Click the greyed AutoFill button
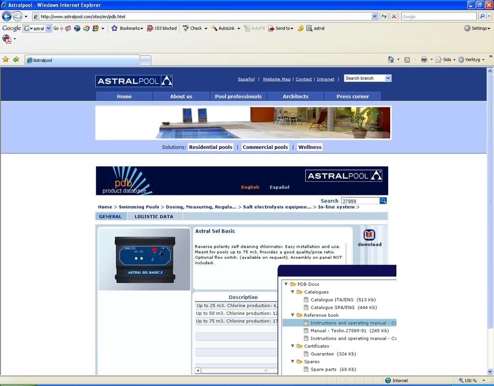This screenshot has width=494, height=386. click(x=254, y=28)
